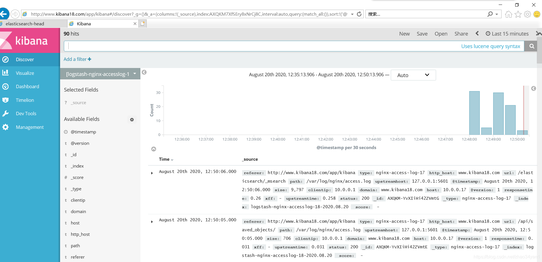Select the @version field
The width and height of the screenshot is (542, 262).
pyautogui.click(x=80, y=143)
